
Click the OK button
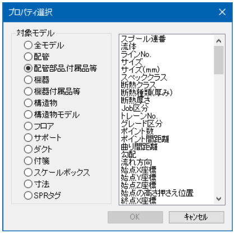(x=135, y=217)
